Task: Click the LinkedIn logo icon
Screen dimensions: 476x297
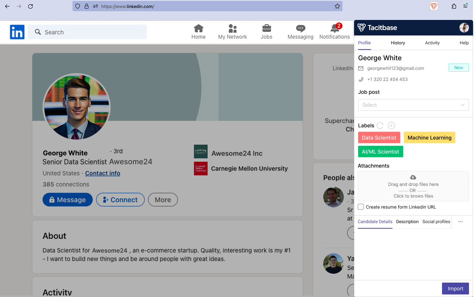Action: pos(17,32)
